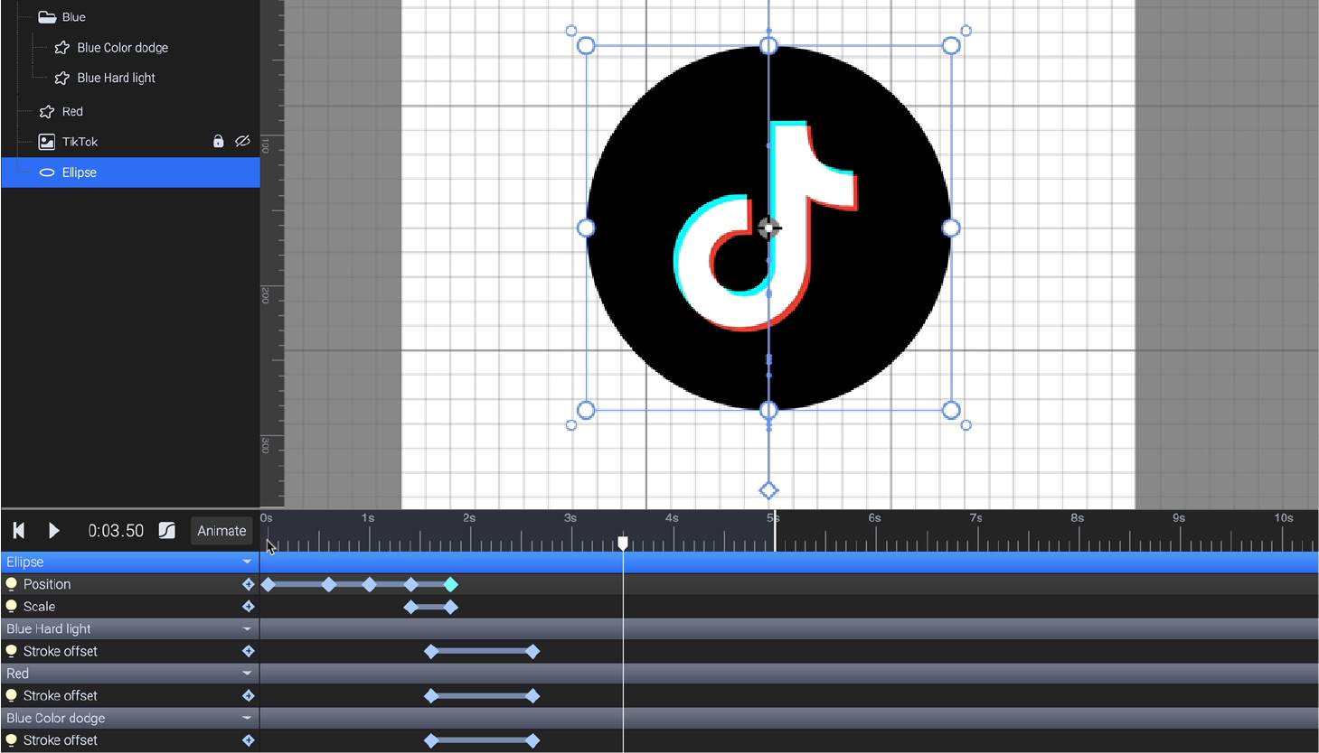Show the hidden TikTok layer

pyautogui.click(x=242, y=142)
